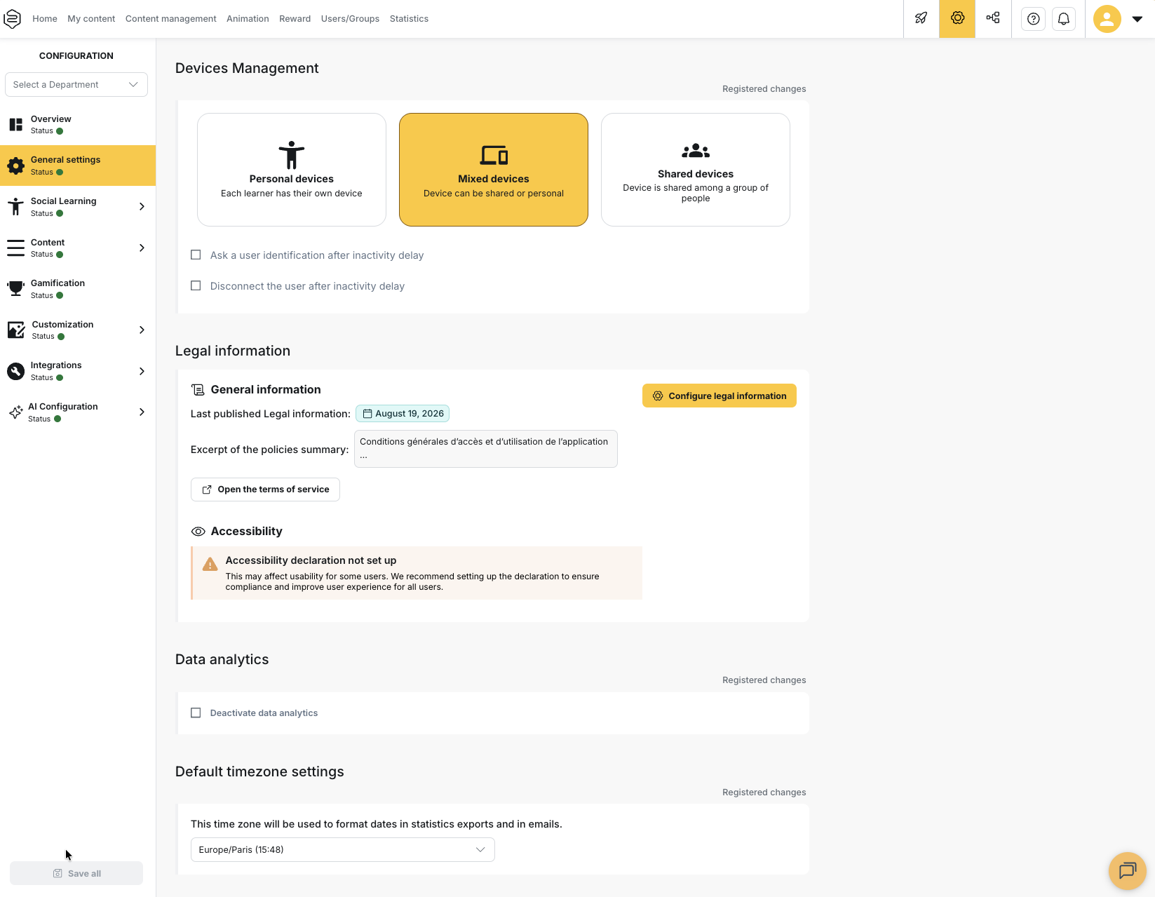Expand the account menu arrow
This screenshot has width=1155, height=897.
pos(1137,19)
